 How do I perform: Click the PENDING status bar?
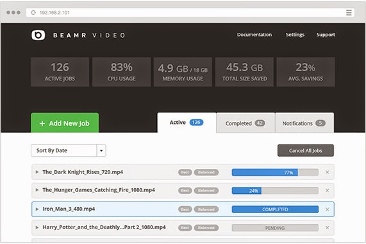[x=275, y=228]
